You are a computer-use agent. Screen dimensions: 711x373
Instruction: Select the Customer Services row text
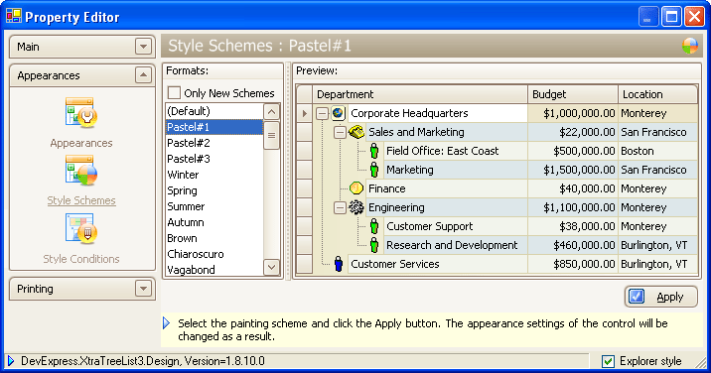395,264
